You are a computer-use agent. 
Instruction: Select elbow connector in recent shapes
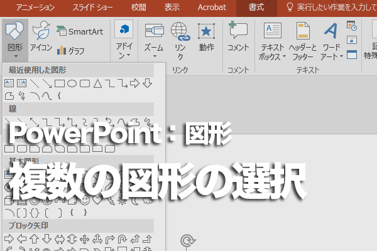point(110,83)
